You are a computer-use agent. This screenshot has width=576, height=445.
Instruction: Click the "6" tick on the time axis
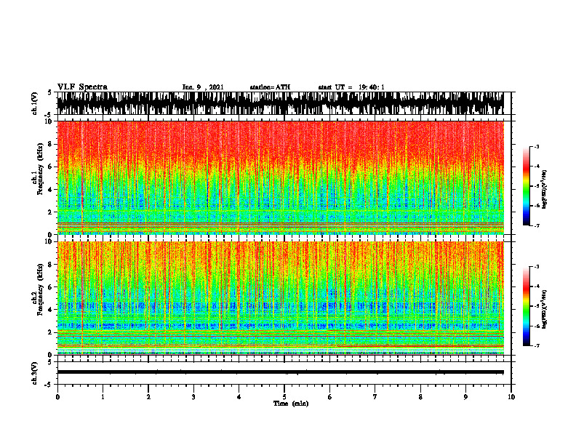[329, 397]
